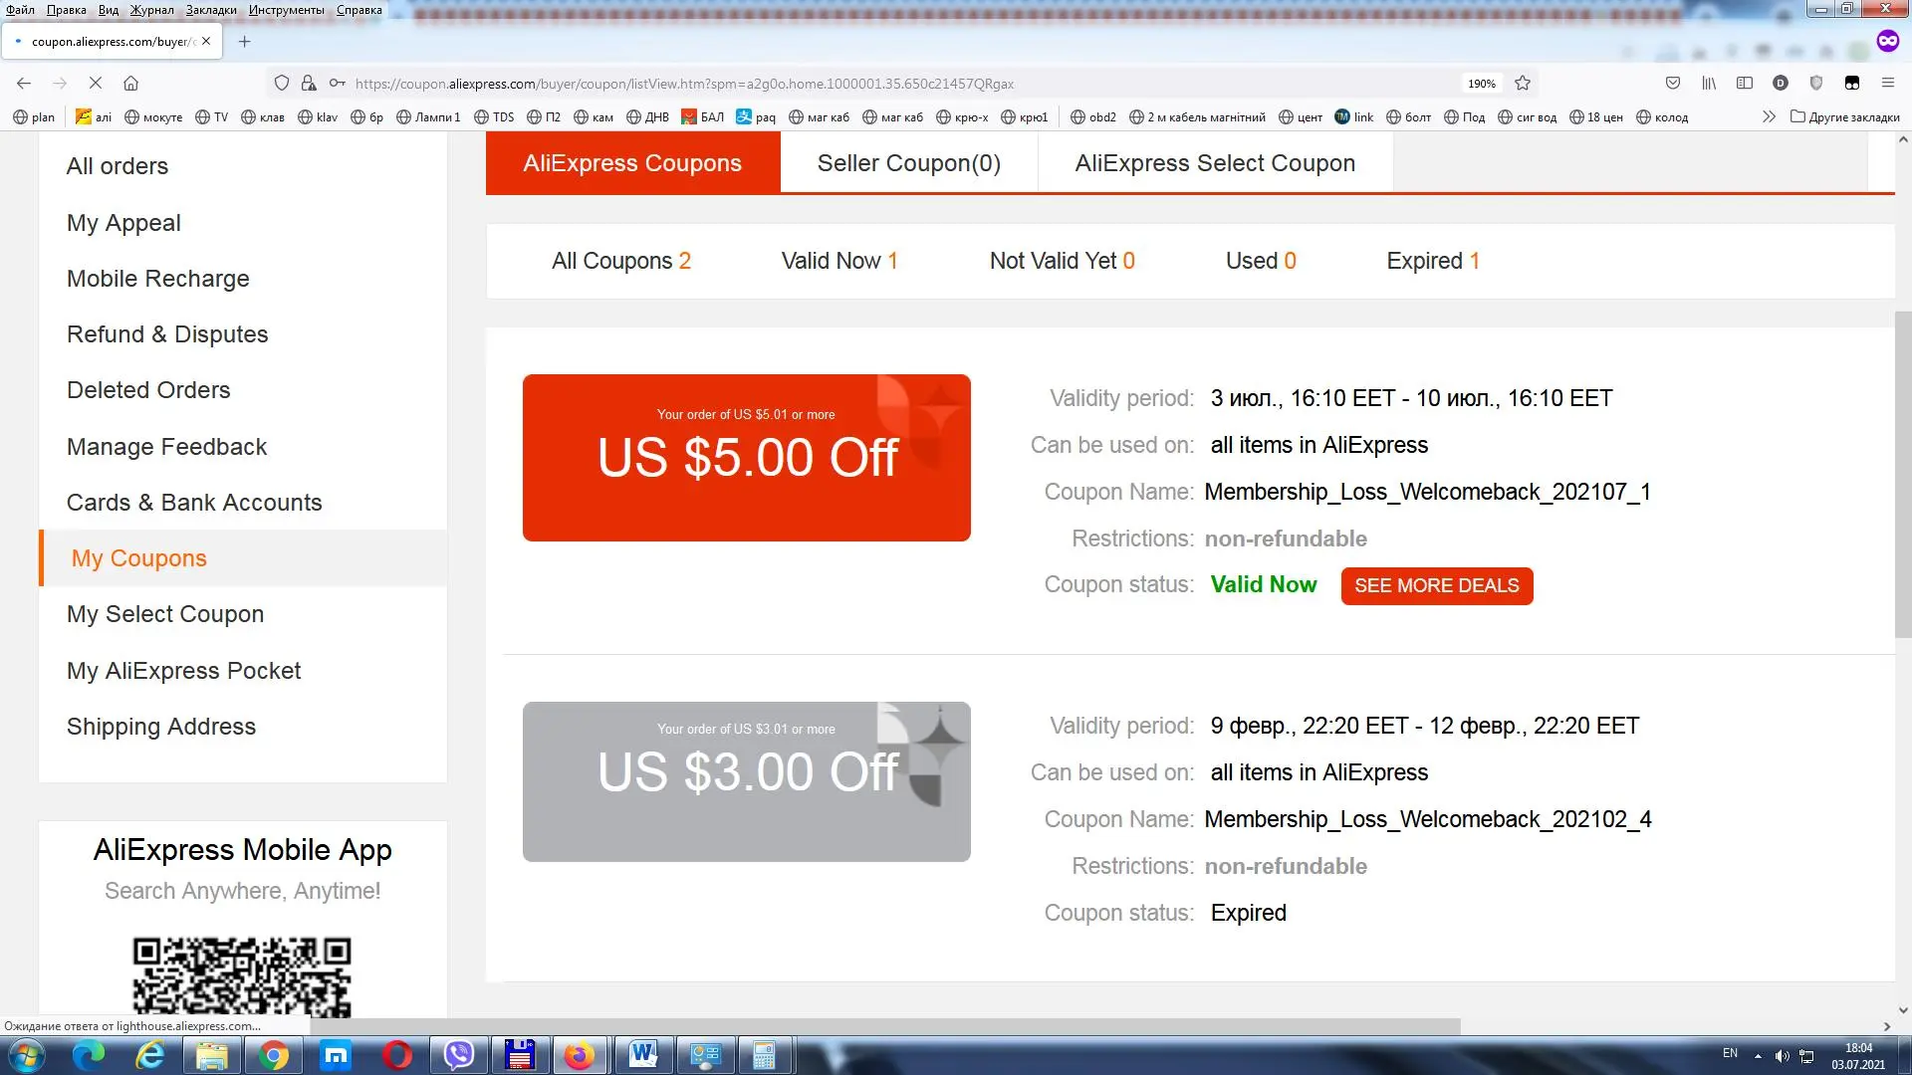
Task: Open the Tampermonkey extension icon
Action: [x=1852, y=84]
